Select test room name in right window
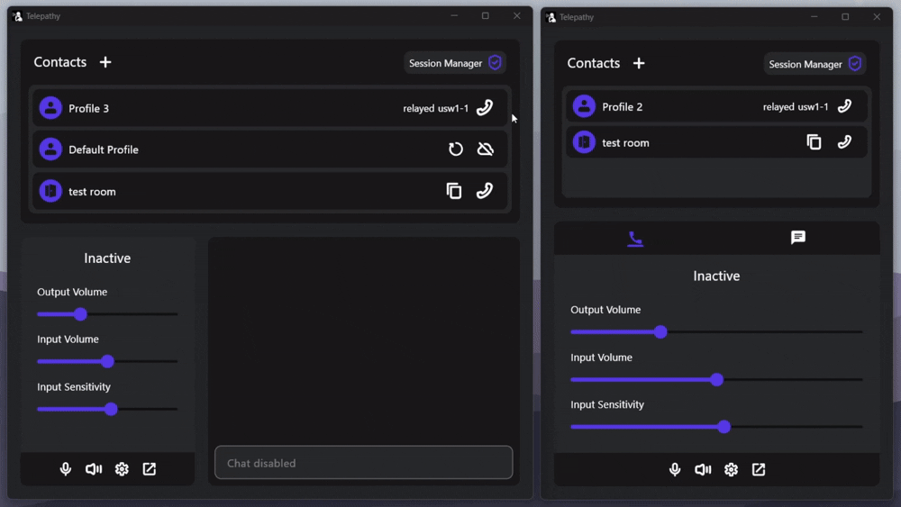 coord(625,143)
